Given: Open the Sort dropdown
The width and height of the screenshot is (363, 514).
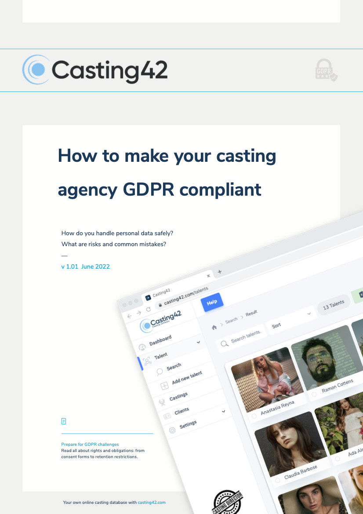Looking at the screenshot, I should point(291,320).
